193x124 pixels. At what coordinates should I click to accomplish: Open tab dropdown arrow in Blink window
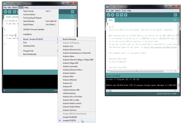[175, 20]
